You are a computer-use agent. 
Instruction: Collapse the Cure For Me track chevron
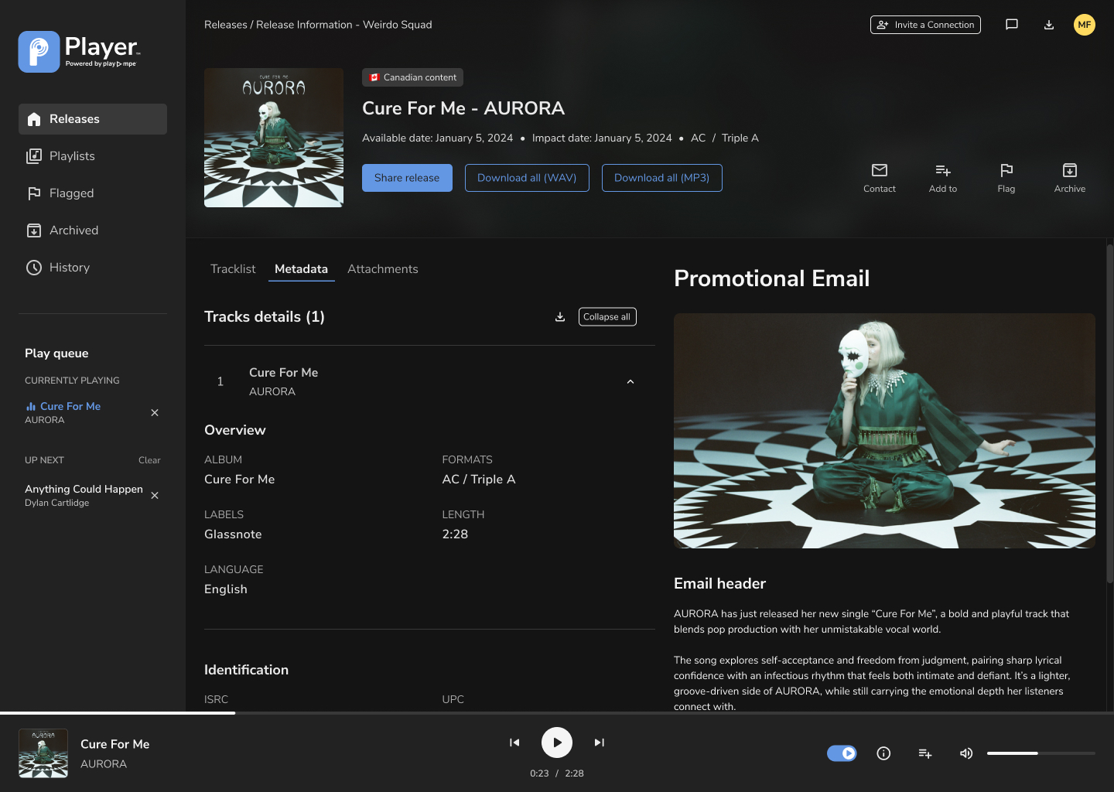tap(630, 382)
